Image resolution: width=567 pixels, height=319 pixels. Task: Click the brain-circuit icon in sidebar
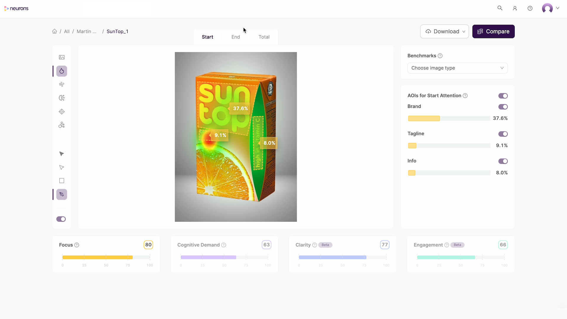(x=62, y=98)
